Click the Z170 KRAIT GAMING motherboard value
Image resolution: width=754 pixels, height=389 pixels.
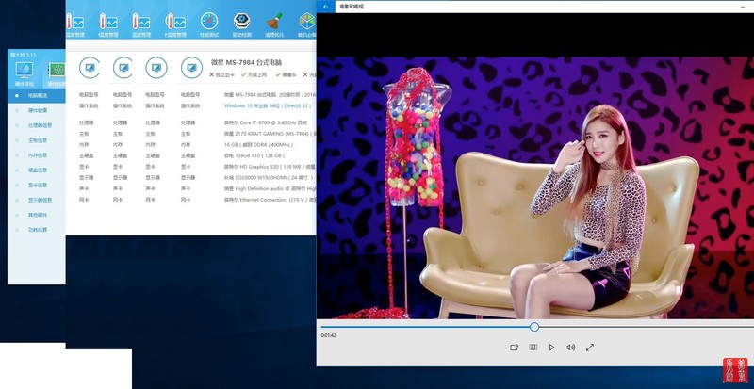tap(270, 134)
